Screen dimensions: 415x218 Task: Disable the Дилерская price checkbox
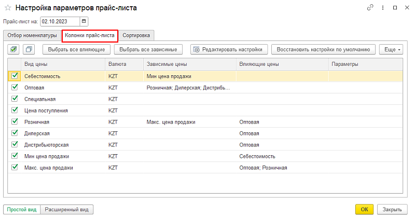point(15,133)
